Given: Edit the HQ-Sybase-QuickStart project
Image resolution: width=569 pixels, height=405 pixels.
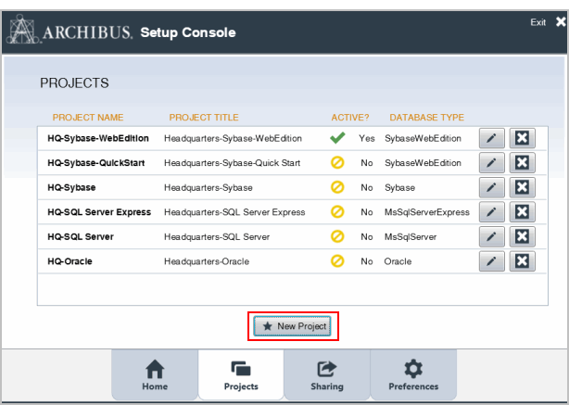Looking at the screenshot, I should click(x=492, y=163).
